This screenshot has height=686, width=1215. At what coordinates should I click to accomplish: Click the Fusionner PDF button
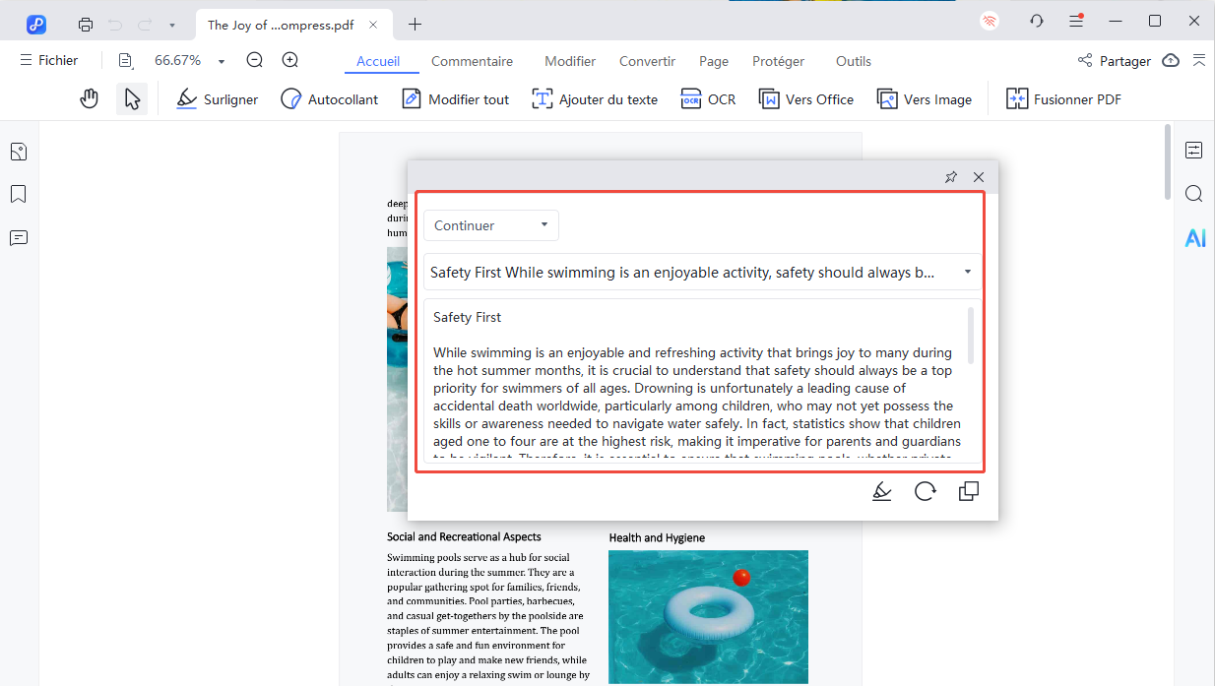1063,98
